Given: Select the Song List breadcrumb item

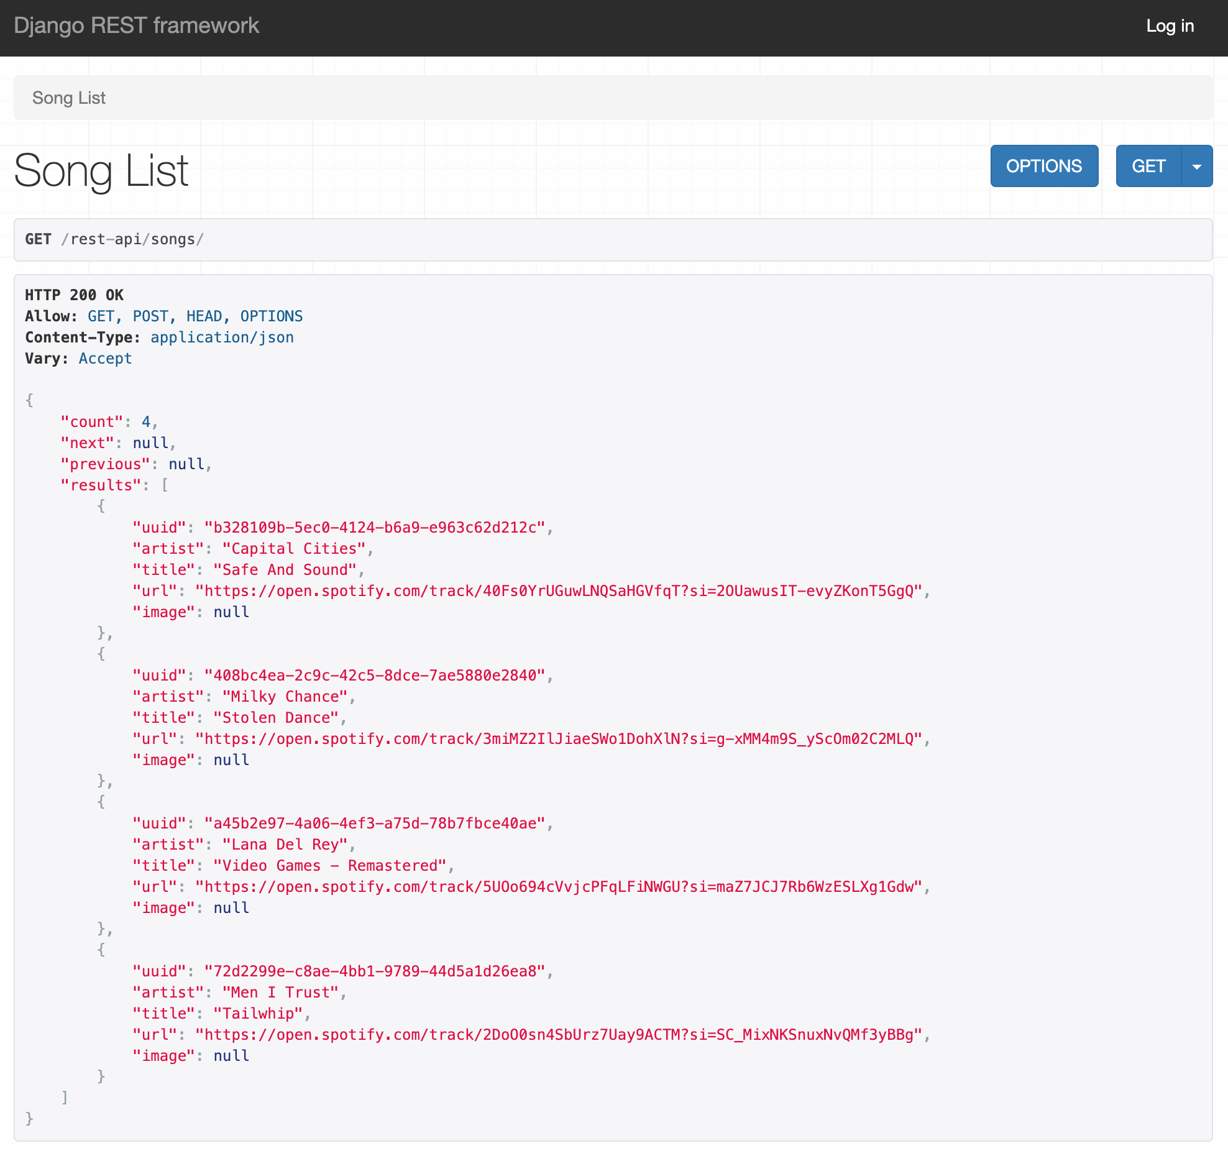Looking at the screenshot, I should [x=69, y=98].
